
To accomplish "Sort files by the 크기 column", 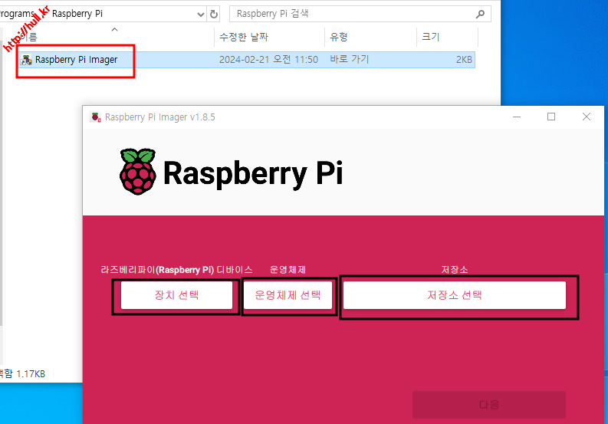I will [429, 37].
